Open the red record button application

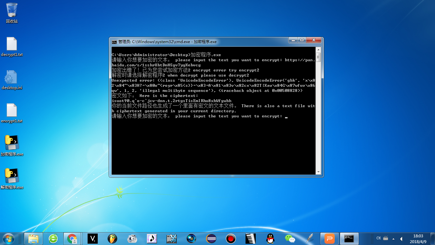pos(231,238)
